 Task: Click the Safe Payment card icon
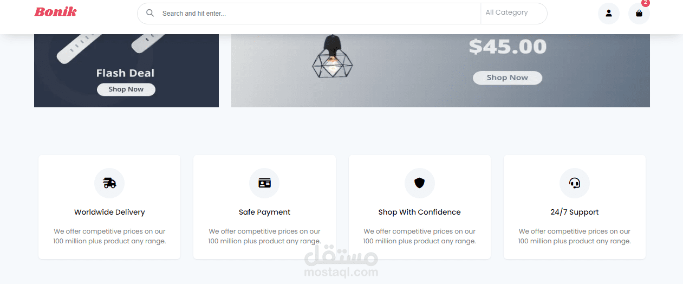264,183
